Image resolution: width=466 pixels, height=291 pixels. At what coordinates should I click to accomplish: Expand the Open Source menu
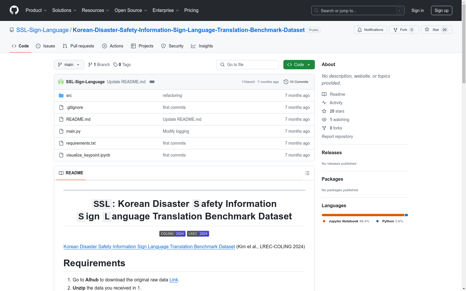(131, 10)
